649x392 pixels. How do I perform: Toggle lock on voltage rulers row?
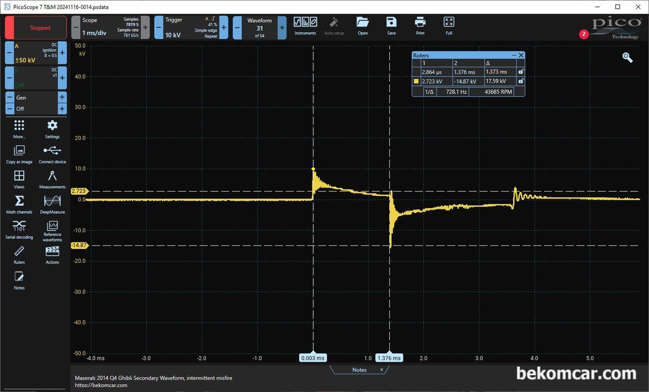pos(521,81)
